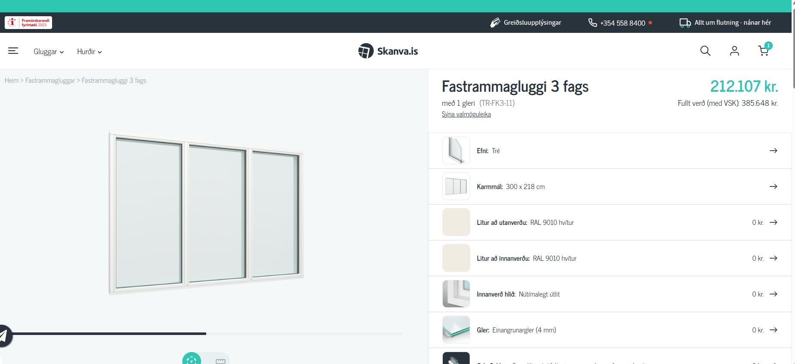Open the Litur að innanverðu arrow

pos(773,258)
